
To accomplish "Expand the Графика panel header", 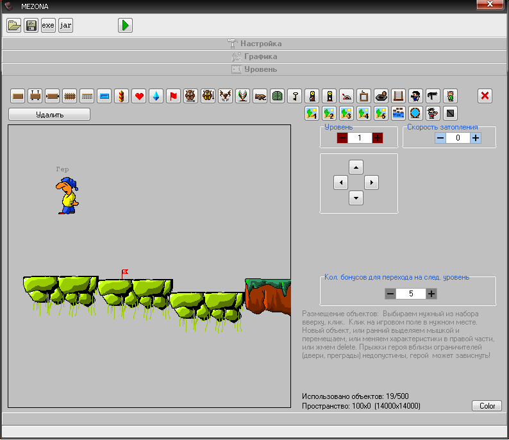I will (x=254, y=56).
